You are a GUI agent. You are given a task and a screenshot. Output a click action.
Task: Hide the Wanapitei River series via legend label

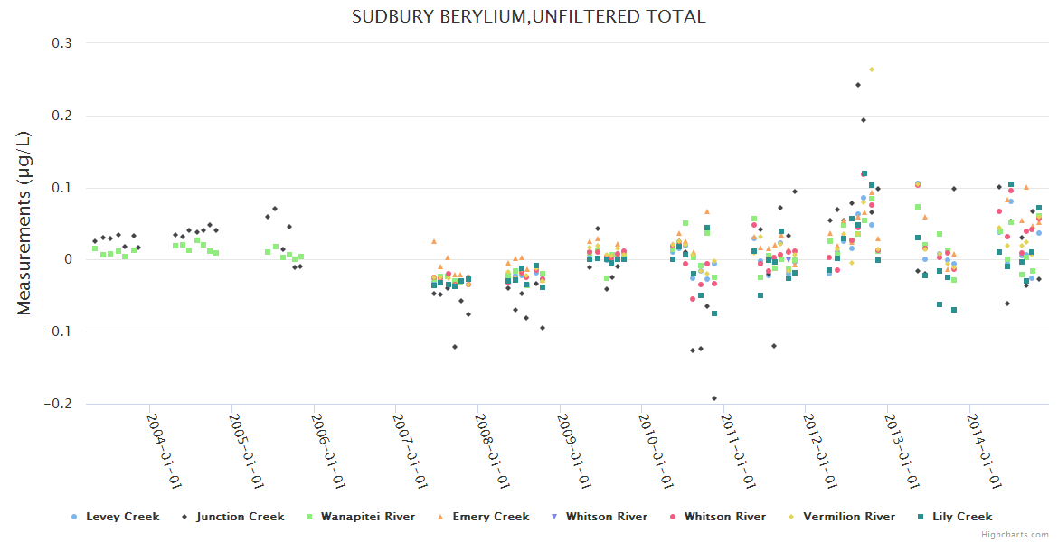coord(370,517)
